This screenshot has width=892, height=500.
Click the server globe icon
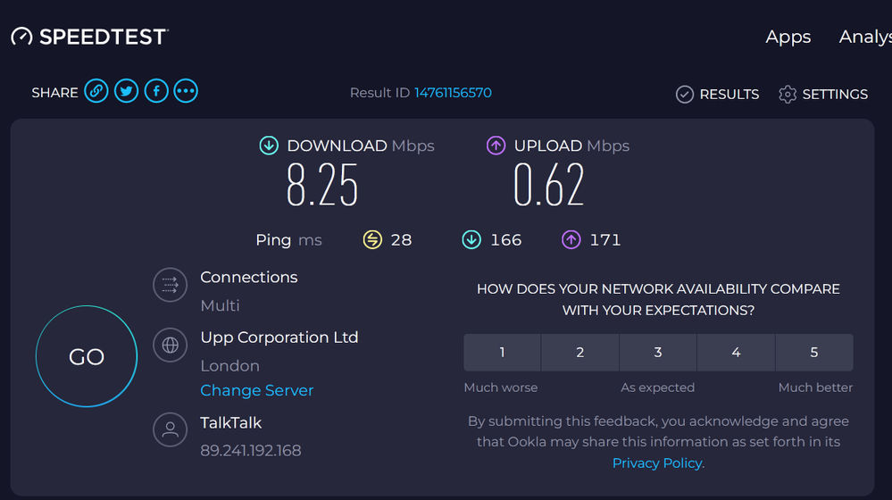tap(170, 345)
